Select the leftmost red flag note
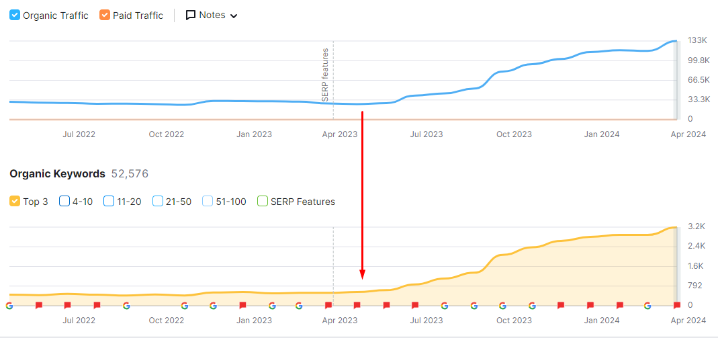The width and height of the screenshot is (718, 338). tap(39, 305)
